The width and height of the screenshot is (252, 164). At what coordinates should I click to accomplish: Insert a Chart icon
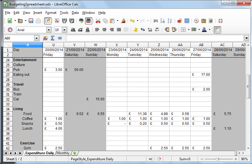click(x=179, y=21)
